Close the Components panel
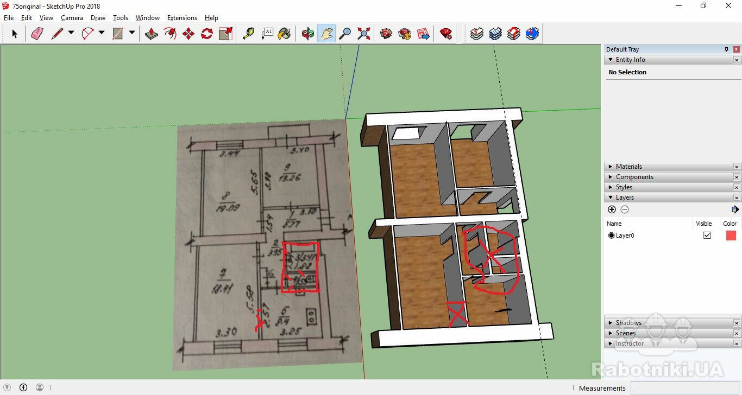The width and height of the screenshot is (742, 395). (x=737, y=177)
